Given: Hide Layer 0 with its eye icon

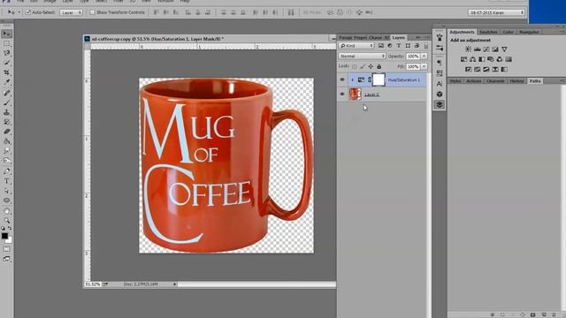Looking at the screenshot, I should tap(342, 95).
